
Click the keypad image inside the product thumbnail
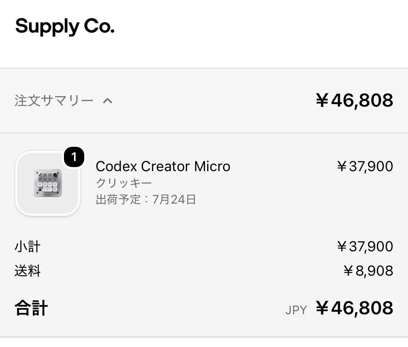click(48, 183)
